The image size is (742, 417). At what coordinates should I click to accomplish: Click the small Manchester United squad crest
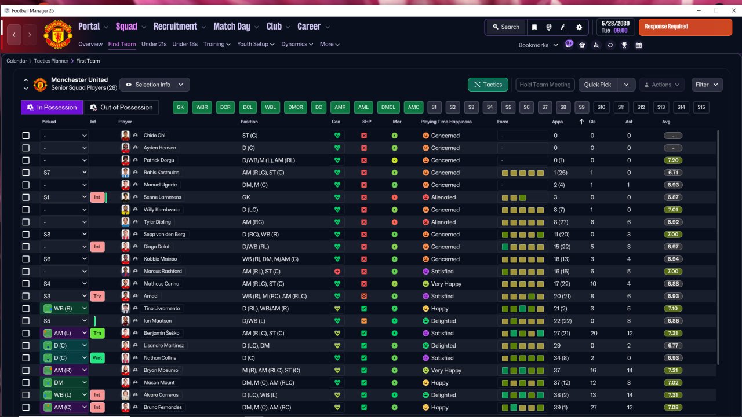[x=40, y=85]
